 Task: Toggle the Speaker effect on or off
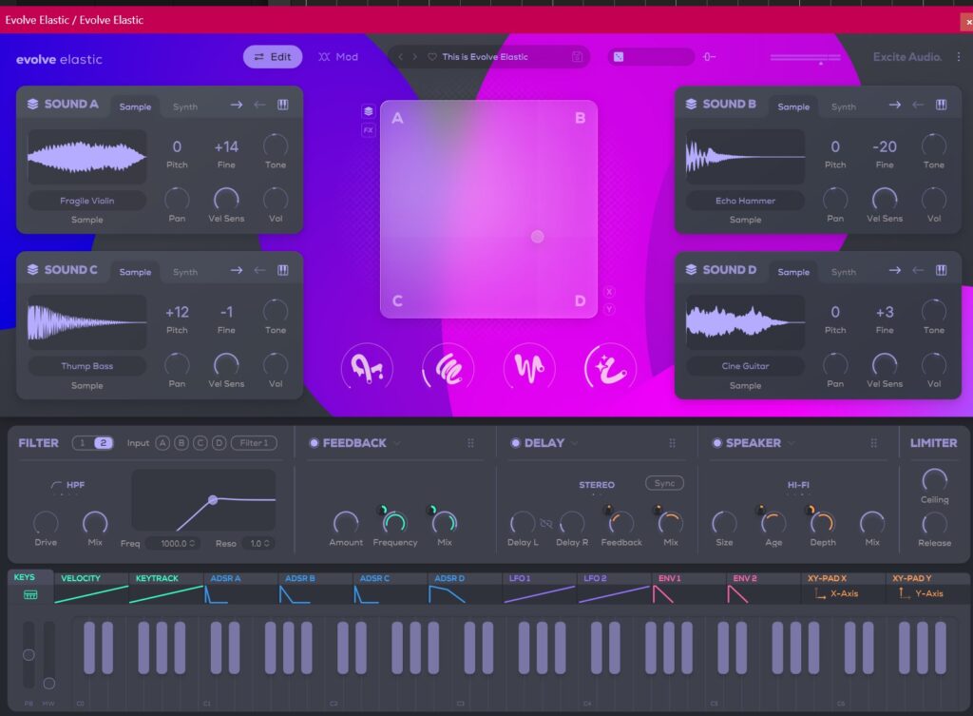(717, 443)
